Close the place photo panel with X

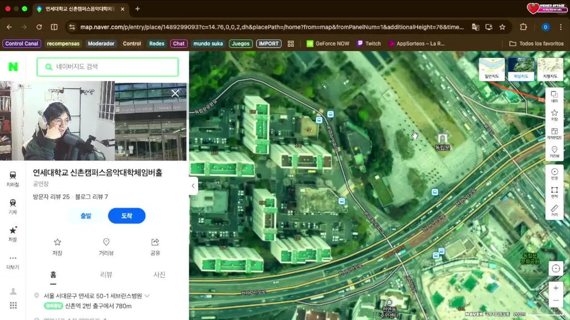tap(175, 93)
